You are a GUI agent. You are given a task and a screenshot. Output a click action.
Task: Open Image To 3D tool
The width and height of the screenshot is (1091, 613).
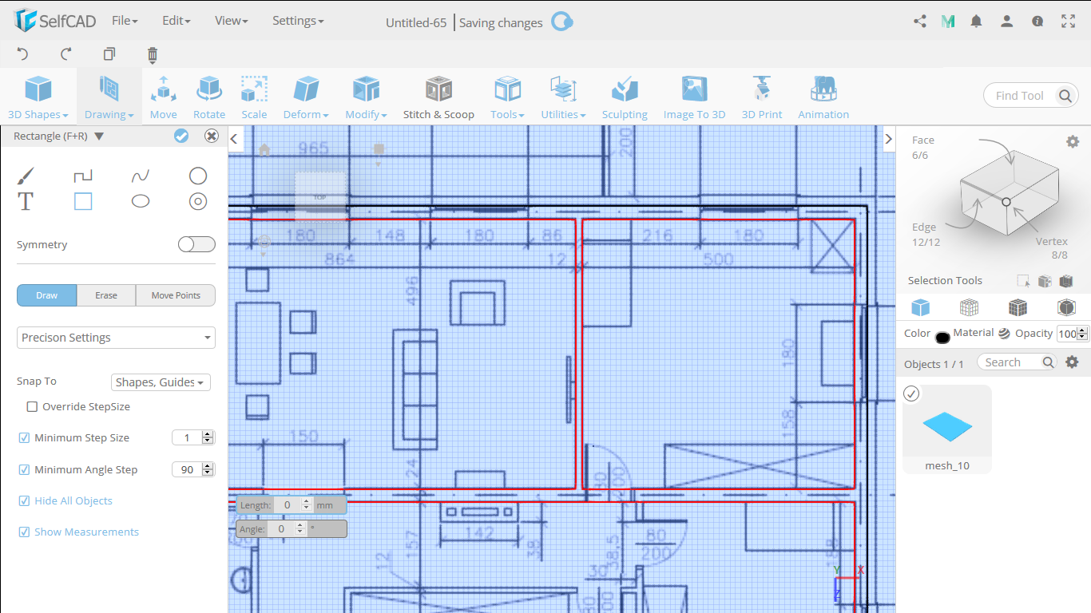tap(694, 97)
